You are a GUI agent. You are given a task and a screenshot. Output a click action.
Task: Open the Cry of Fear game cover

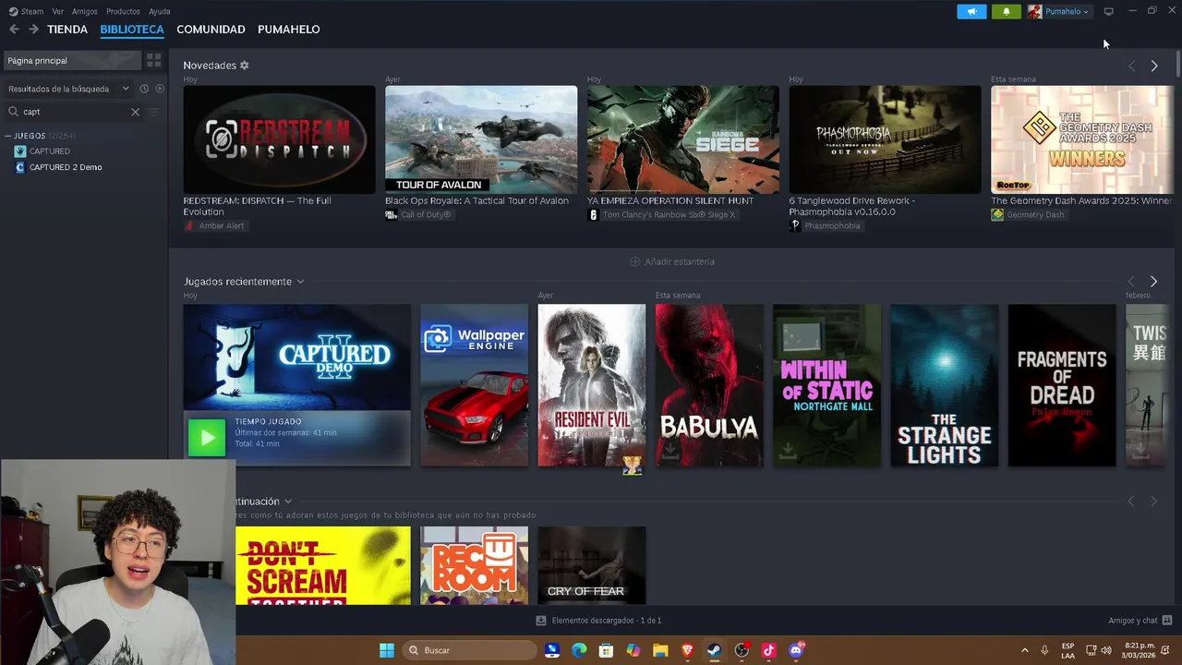tap(592, 565)
